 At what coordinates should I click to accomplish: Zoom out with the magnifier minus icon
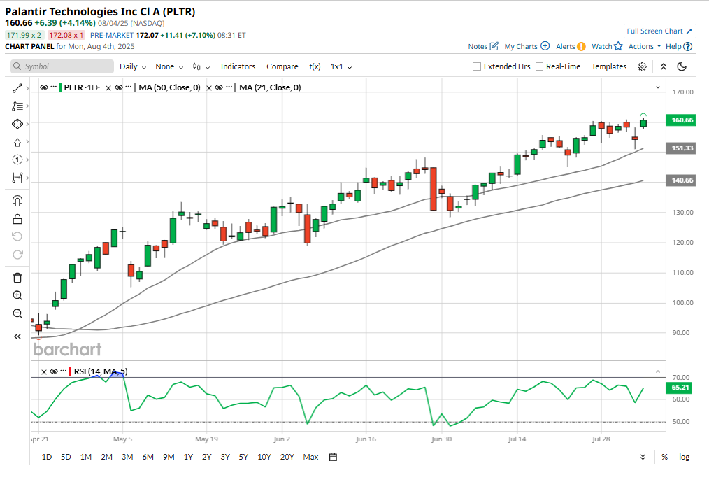point(17,313)
